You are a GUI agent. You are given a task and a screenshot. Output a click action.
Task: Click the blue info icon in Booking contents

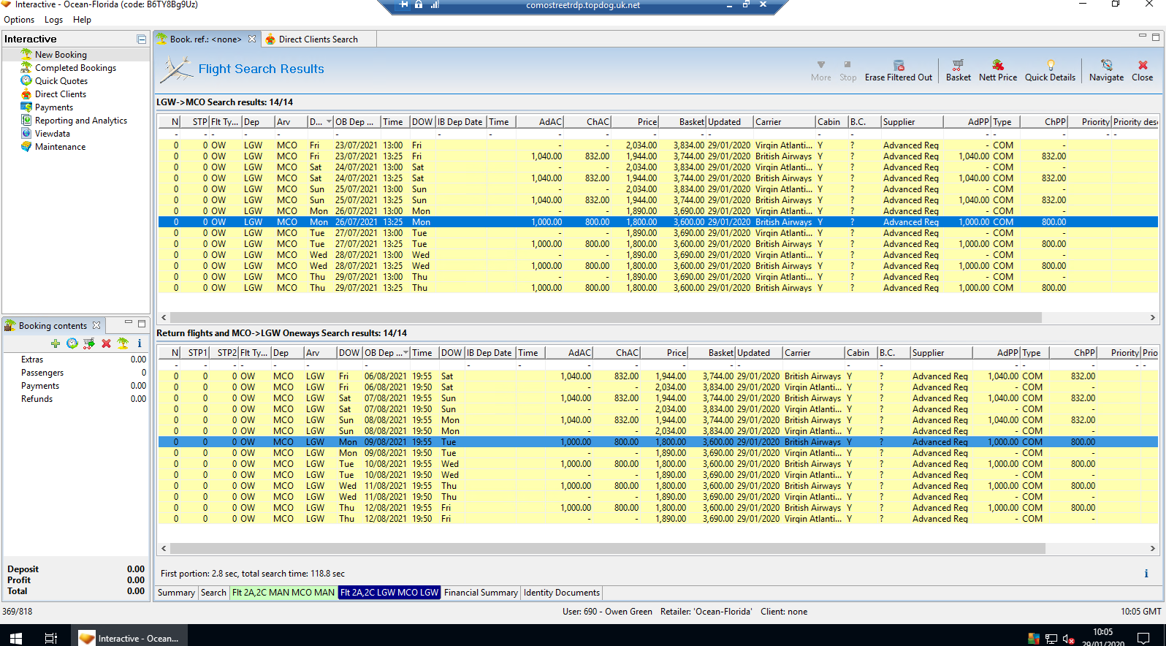pyautogui.click(x=140, y=343)
